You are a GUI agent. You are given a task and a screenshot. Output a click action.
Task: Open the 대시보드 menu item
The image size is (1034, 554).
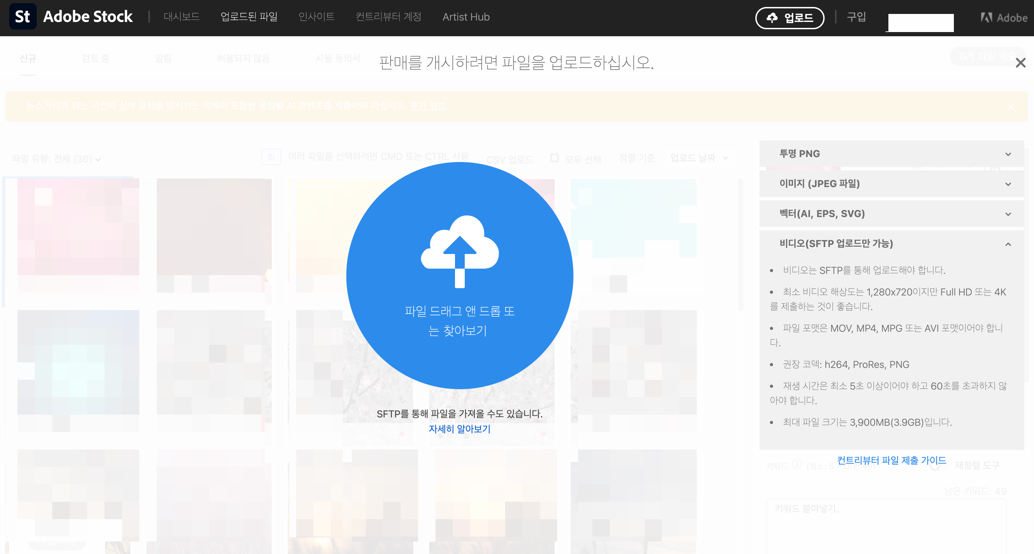coord(182,17)
